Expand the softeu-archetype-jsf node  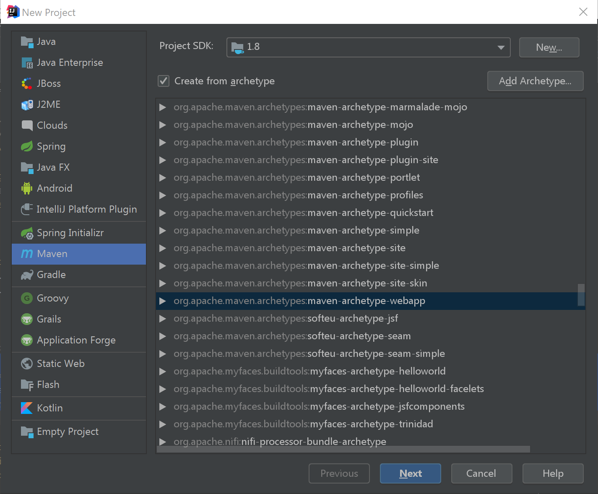click(163, 319)
